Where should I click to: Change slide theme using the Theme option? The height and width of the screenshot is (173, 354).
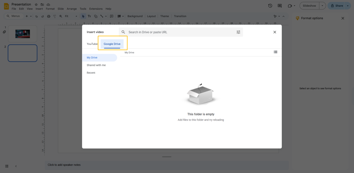click(165, 16)
